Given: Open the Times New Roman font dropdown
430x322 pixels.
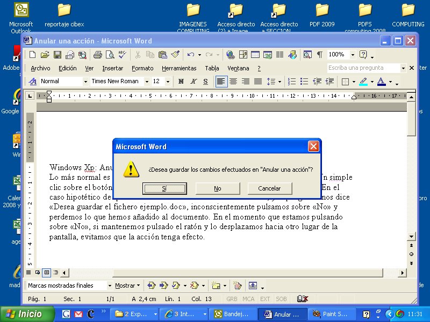Looking at the screenshot, I should point(147,82).
